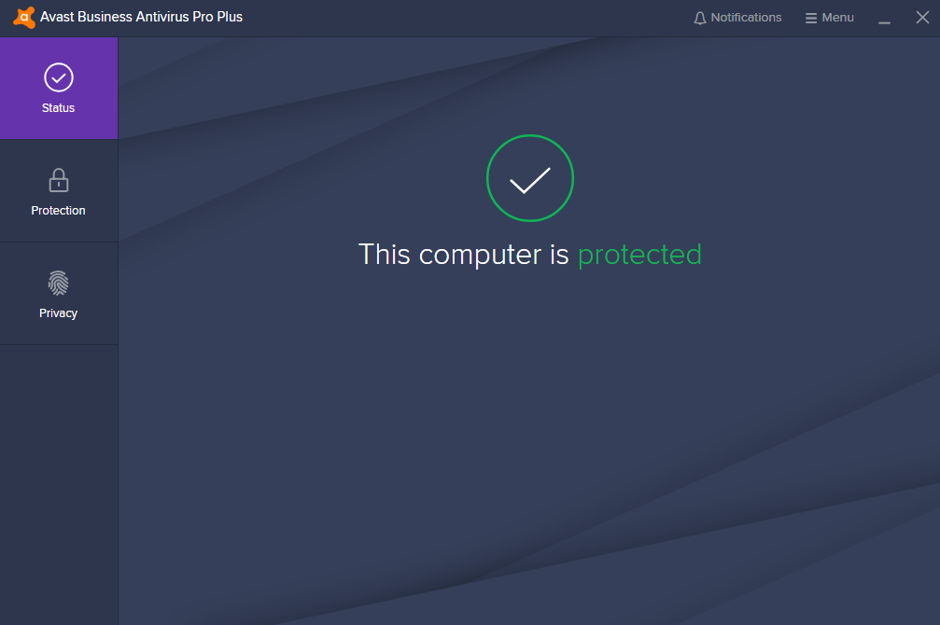Show the Notifications text button
The width and height of the screenshot is (940, 625).
point(746,18)
